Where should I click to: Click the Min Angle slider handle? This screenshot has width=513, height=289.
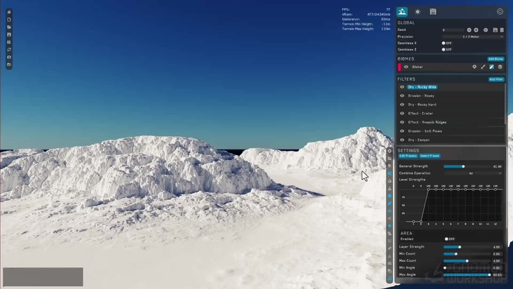445,268
